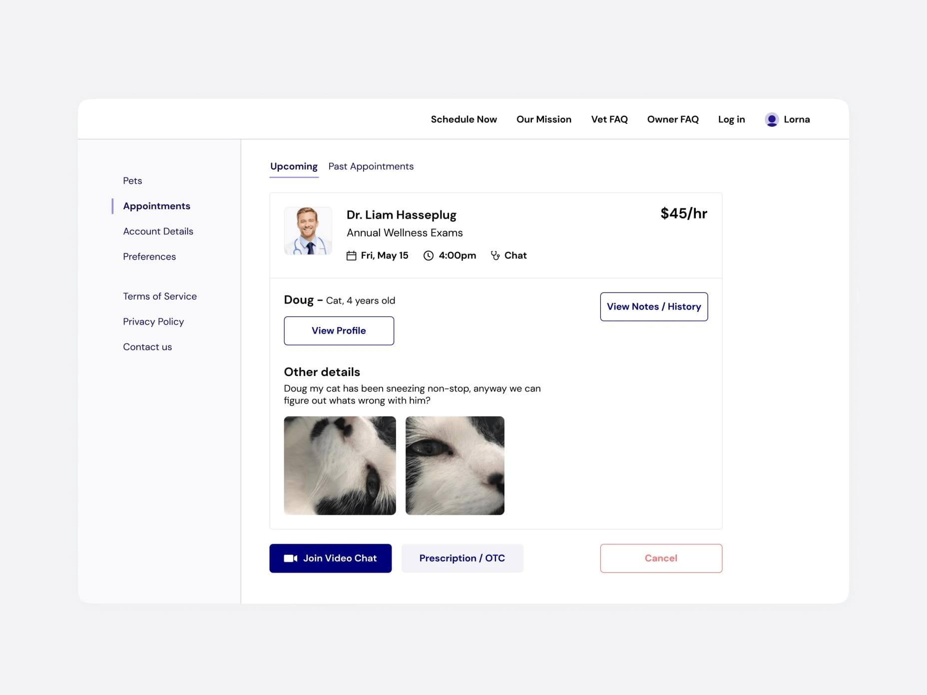The height and width of the screenshot is (695, 927).
Task: Open Chat via the stethoscope icon
Action: point(495,255)
